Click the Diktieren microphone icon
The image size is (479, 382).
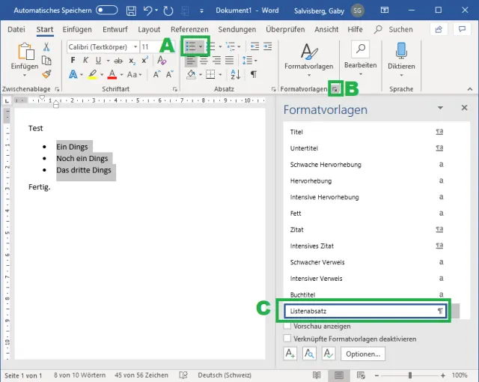[401, 51]
